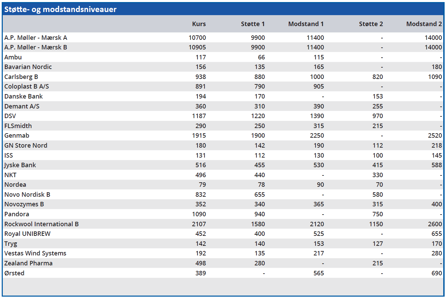Click Jyske Bank's Modstand 2 value 588

pyautogui.click(x=436, y=165)
